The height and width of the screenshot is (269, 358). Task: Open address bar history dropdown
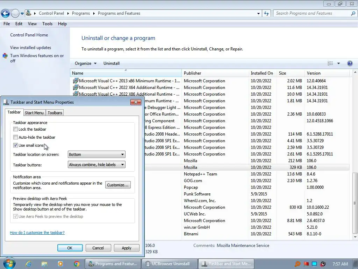point(258,14)
